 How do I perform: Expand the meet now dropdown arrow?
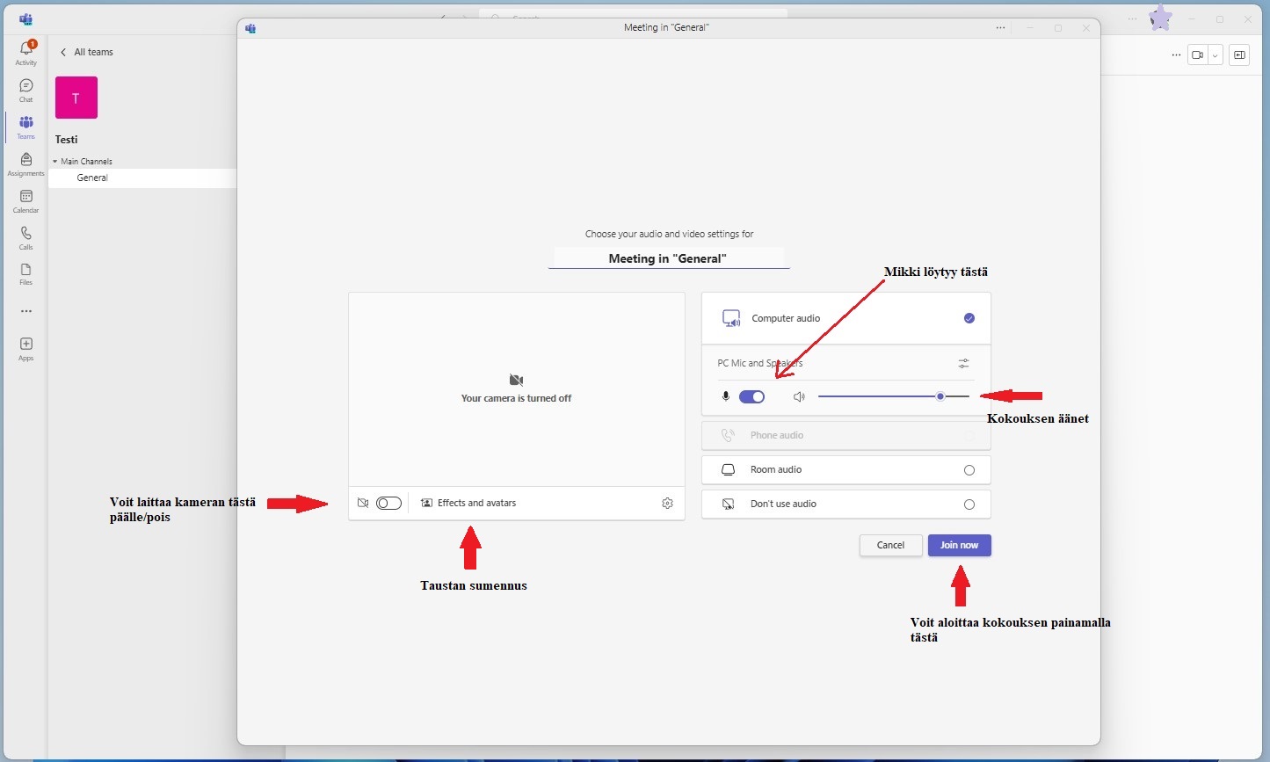pos(1215,55)
